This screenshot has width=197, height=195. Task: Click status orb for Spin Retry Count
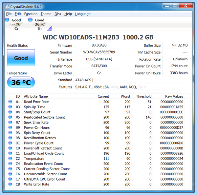click(10, 132)
